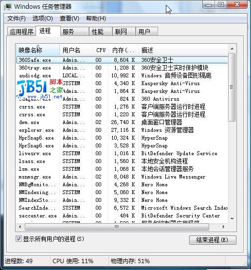The height and width of the screenshot is (270, 251).
Task: Click the BitDefender Security Center description
Action: point(180,216)
